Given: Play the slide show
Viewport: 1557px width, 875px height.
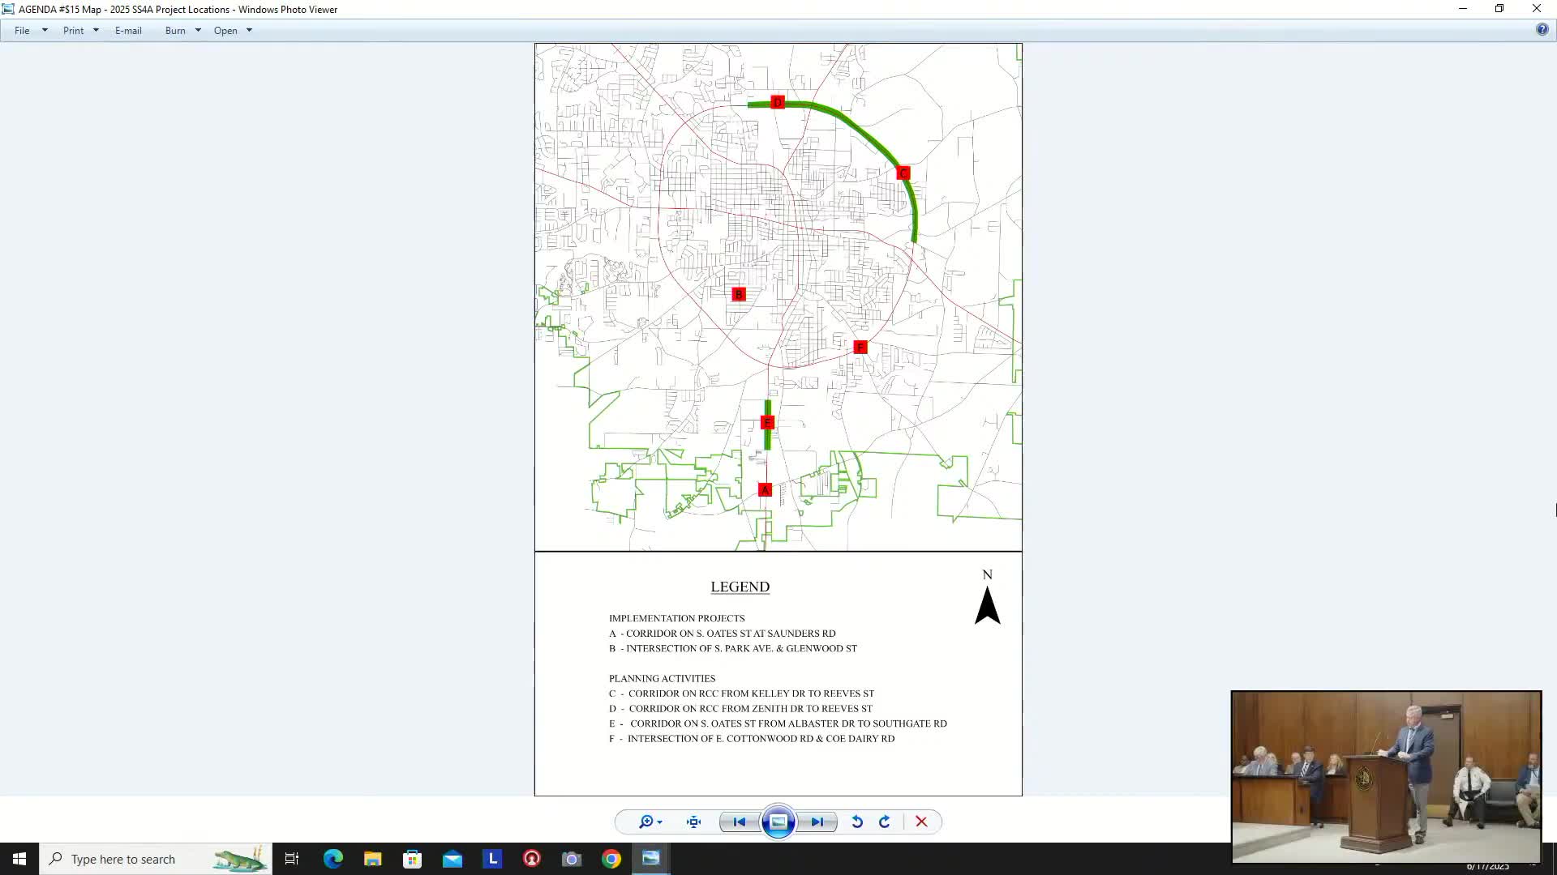Looking at the screenshot, I should (778, 822).
